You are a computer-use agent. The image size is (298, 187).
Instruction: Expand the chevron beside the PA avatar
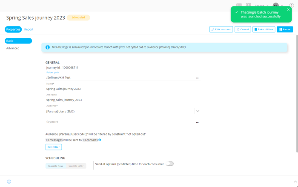pyautogui.click(x=282, y=6)
